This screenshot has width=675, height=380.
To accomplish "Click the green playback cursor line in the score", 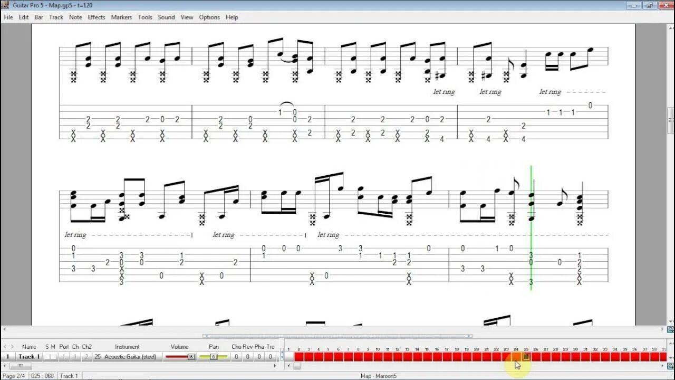I will click(x=531, y=227).
